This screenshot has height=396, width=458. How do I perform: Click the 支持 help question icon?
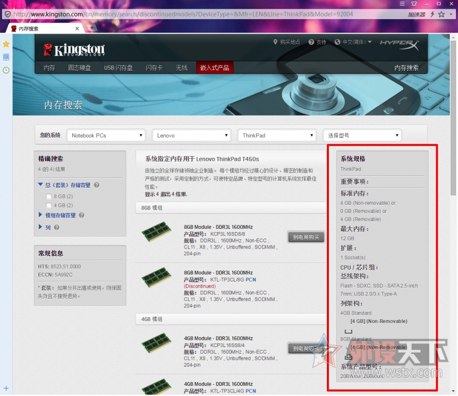coord(311,42)
